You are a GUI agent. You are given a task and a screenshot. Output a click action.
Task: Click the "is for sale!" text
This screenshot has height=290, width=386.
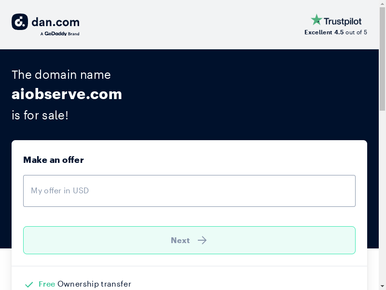[40, 115]
